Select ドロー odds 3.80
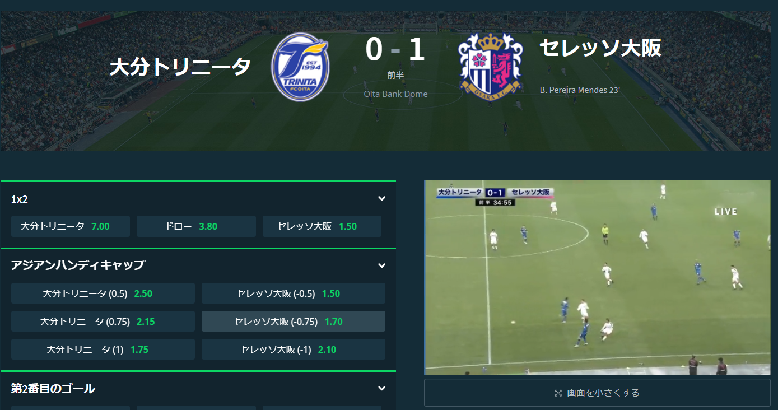The image size is (778, 410). coord(196,226)
